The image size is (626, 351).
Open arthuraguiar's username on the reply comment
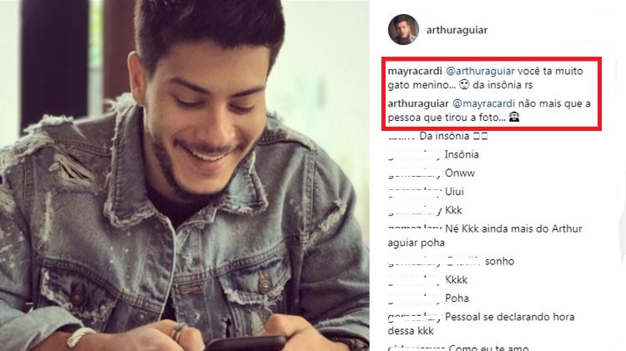tap(418, 103)
